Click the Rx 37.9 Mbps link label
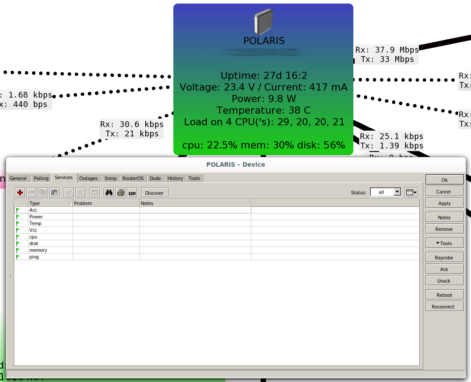471x382 pixels. pos(387,54)
